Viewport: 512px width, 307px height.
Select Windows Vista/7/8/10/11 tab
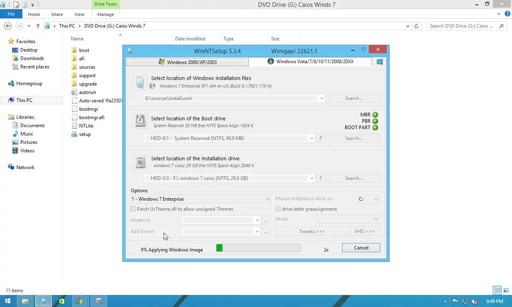click(310, 62)
